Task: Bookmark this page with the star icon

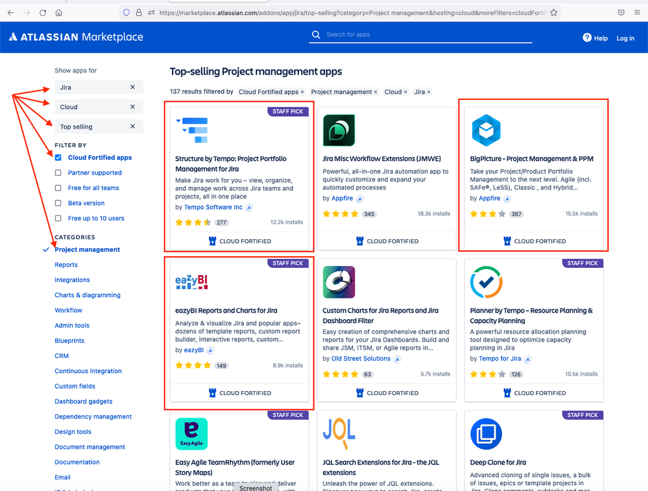Action: (x=554, y=13)
